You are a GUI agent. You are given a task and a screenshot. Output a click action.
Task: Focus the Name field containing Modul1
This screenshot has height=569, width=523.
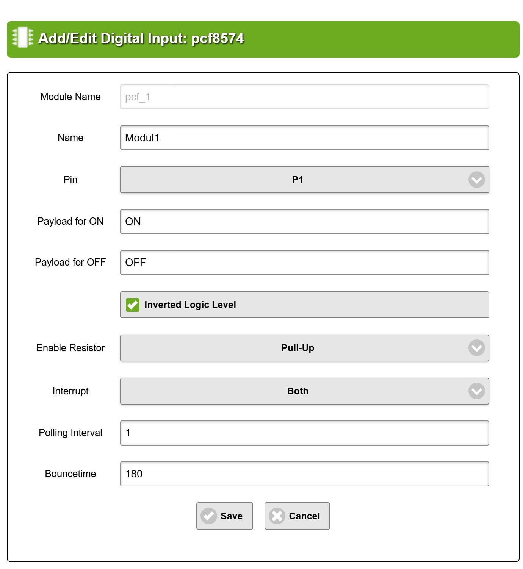click(x=304, y=138)
